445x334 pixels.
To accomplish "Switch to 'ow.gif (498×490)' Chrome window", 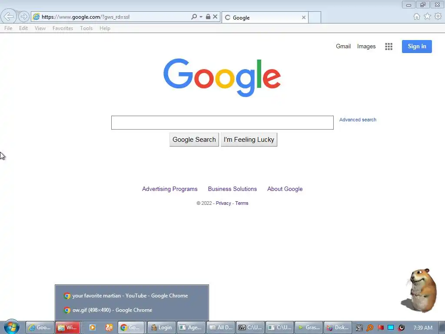I will (x=132, y=310).
